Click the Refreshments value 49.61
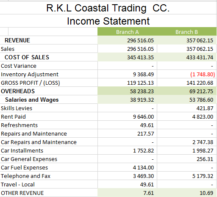 coord(147,125)
